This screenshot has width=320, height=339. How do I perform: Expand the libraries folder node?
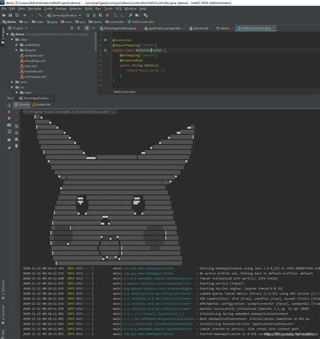coord(17,50)
